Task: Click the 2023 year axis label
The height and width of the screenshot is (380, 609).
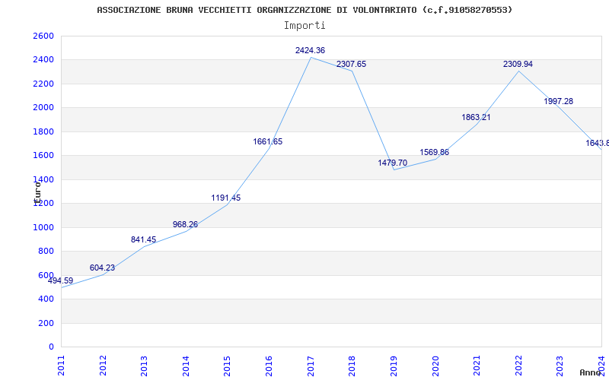Action: point(560,366)
